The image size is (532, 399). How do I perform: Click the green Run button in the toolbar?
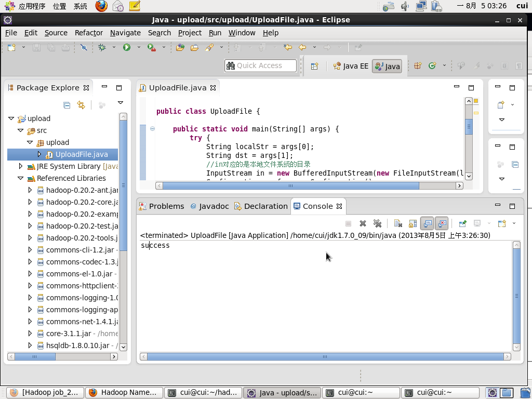[127, 47]
